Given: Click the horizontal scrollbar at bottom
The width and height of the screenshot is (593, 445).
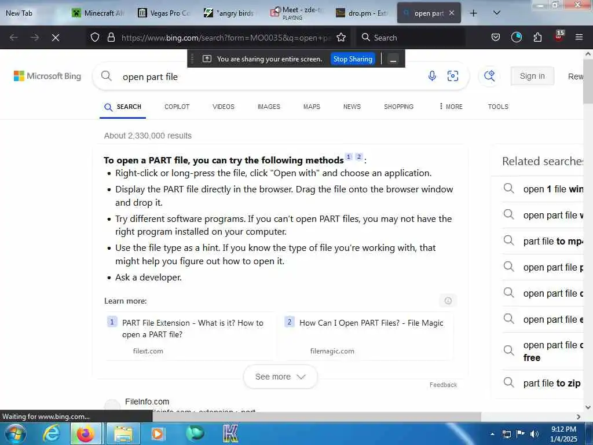Looking at the screenshot, I should click(317, 417).
